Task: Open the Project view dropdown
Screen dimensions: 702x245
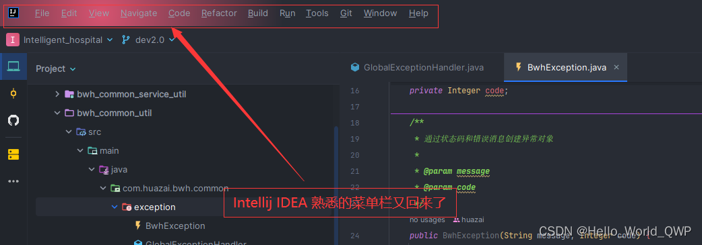Action: [x=56, y=68]
